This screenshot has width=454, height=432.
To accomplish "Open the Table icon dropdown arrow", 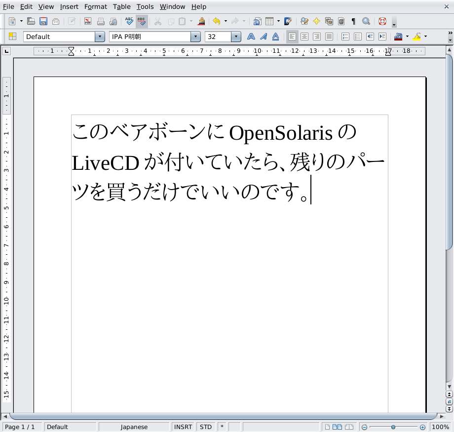I will point(278,21).
